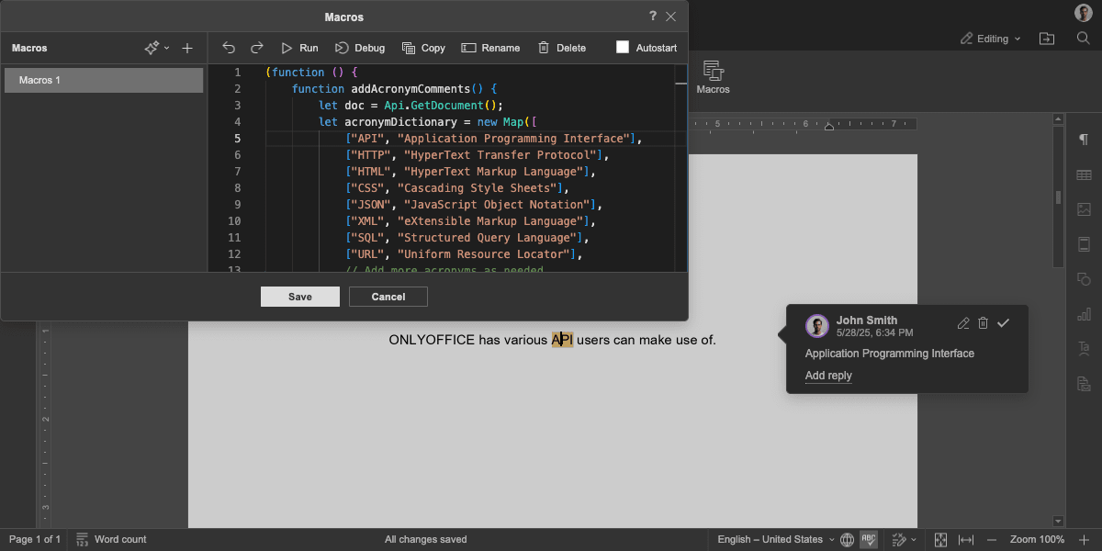
Task: Click the JSON dictionary code line
Action: 476,205
